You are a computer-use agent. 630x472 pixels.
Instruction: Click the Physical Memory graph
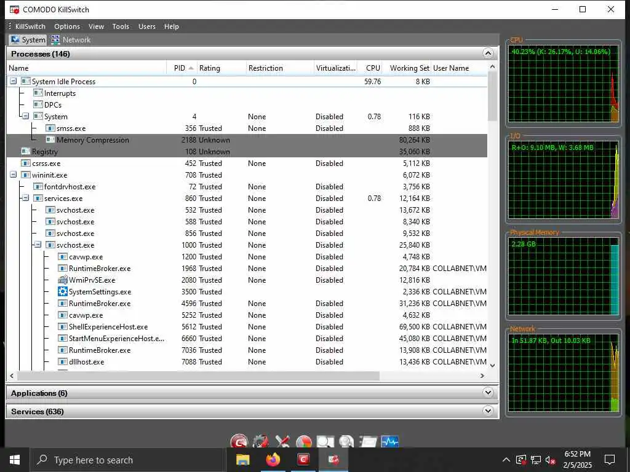pos(564,276)
